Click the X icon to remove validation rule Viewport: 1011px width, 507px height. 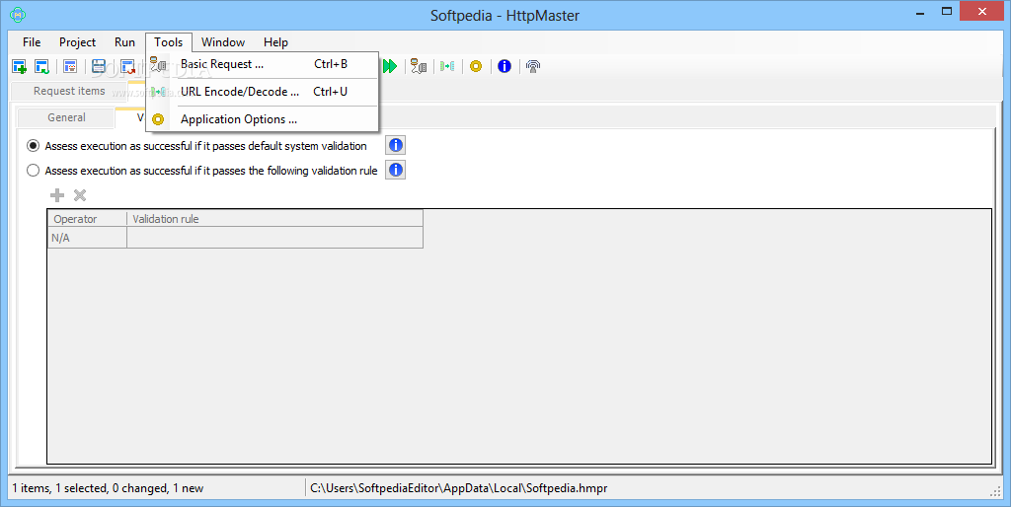tap(80, 195)
